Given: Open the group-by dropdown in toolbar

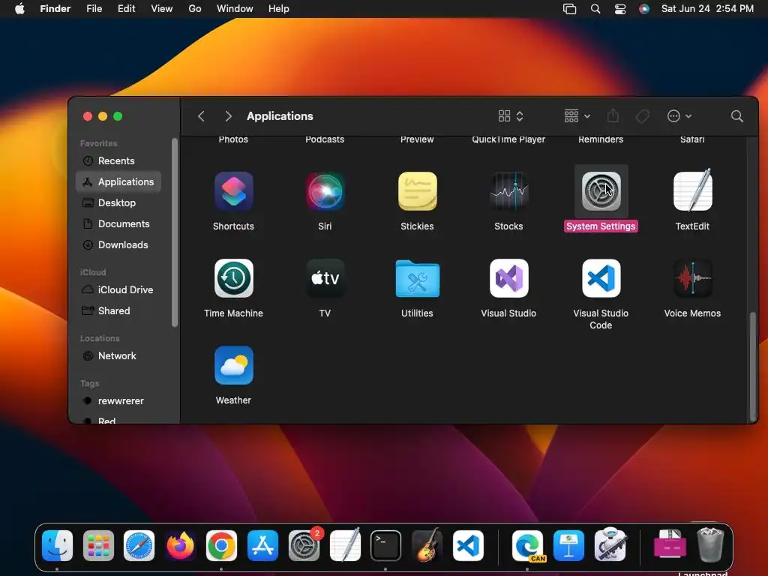Looking at the screenshot, I should tap(577, 116).
